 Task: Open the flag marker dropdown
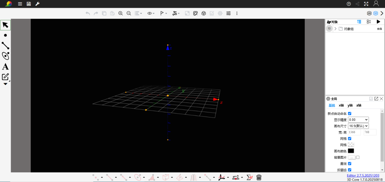coord(164,14)
